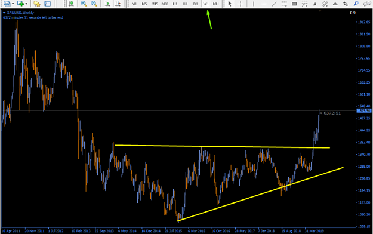Switch chart to M15 timeframe

coord(155,4)
